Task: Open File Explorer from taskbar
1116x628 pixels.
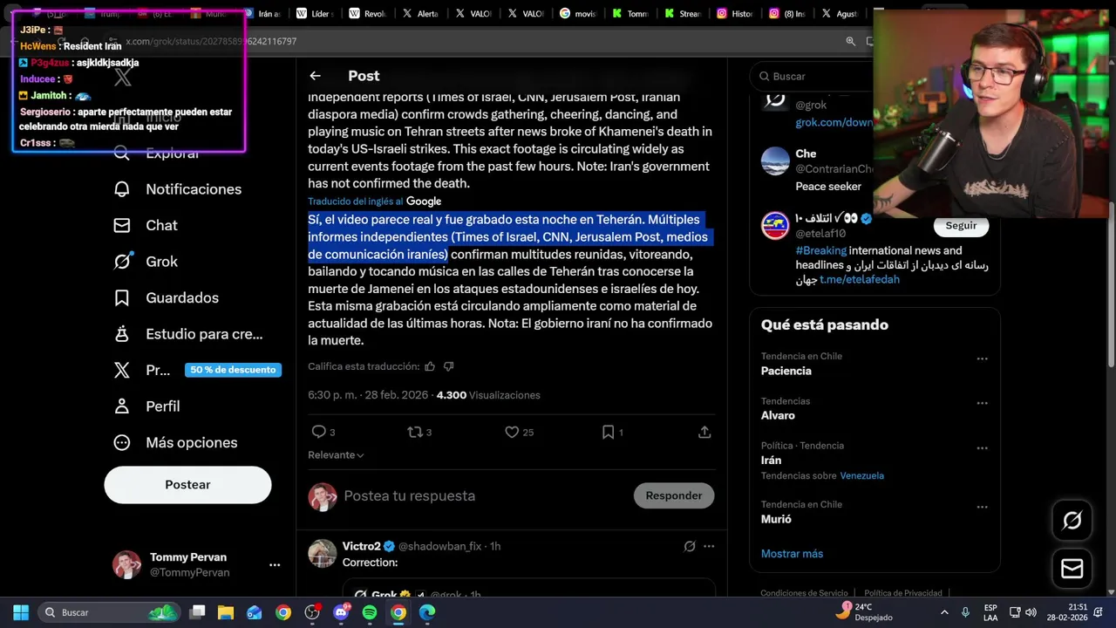Action: [x=226, y=612]
